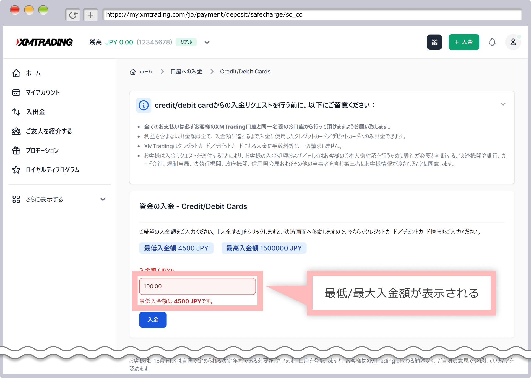
Task: Open プロモーション sidebar item
Action: [42, 151]
